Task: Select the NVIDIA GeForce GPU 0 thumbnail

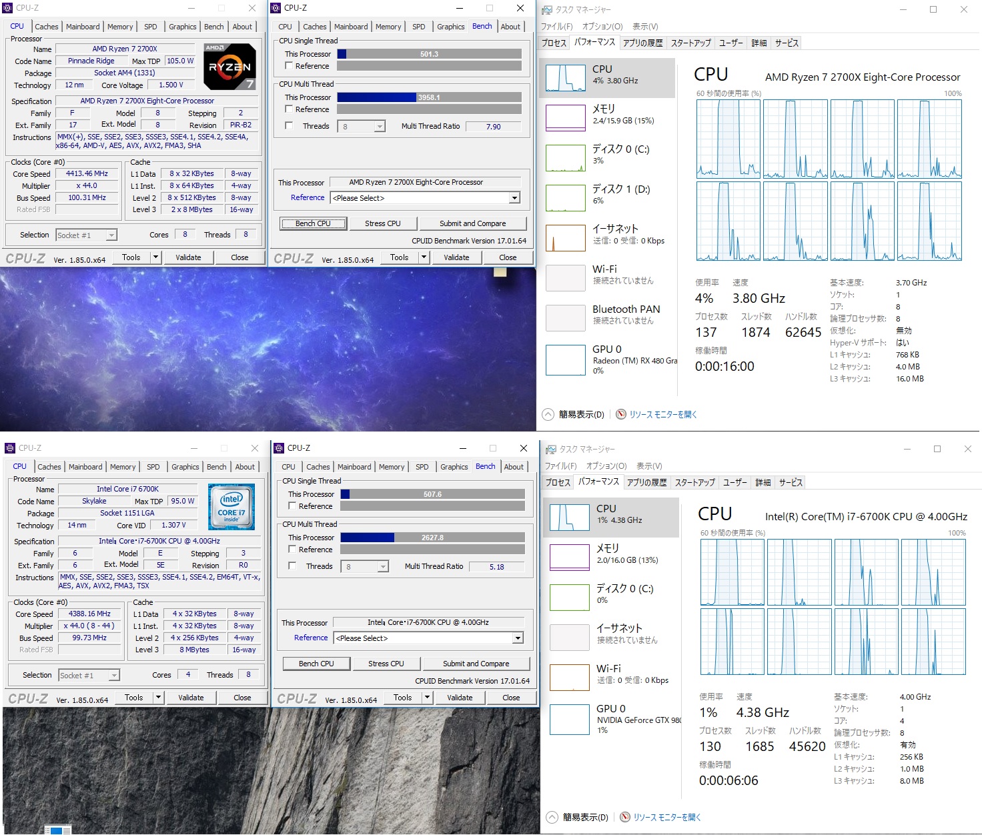Action: click(x=569, y=720)
